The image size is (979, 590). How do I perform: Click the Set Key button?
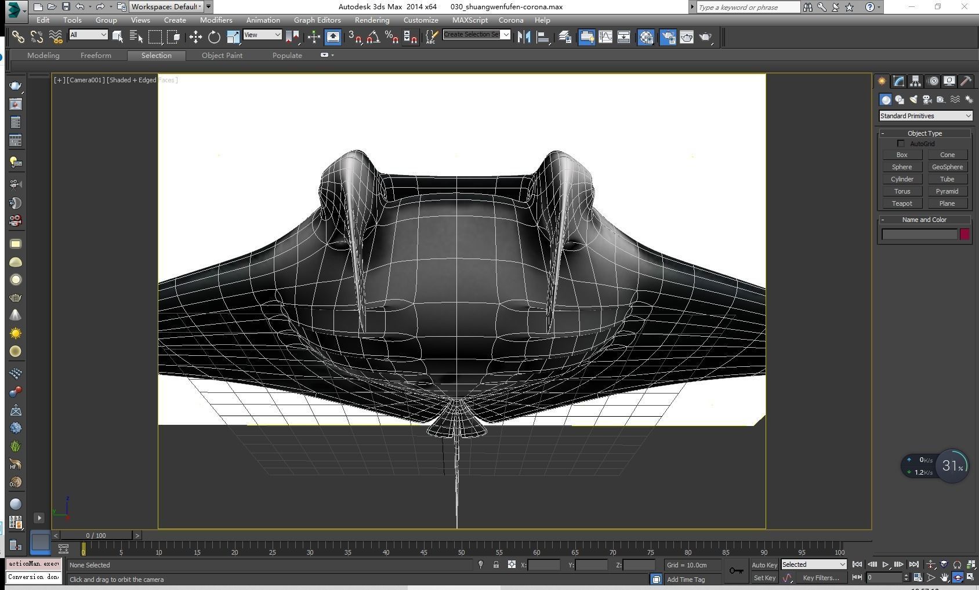[764, 578]
